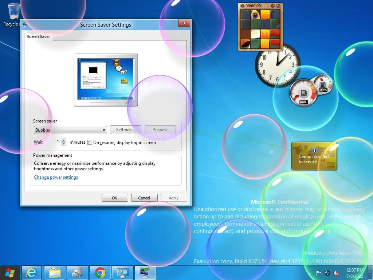Open the server tools taskbar icon
The height and width of the screenshot is (280, 373).
pyautogui.click(x=78, y=273)
